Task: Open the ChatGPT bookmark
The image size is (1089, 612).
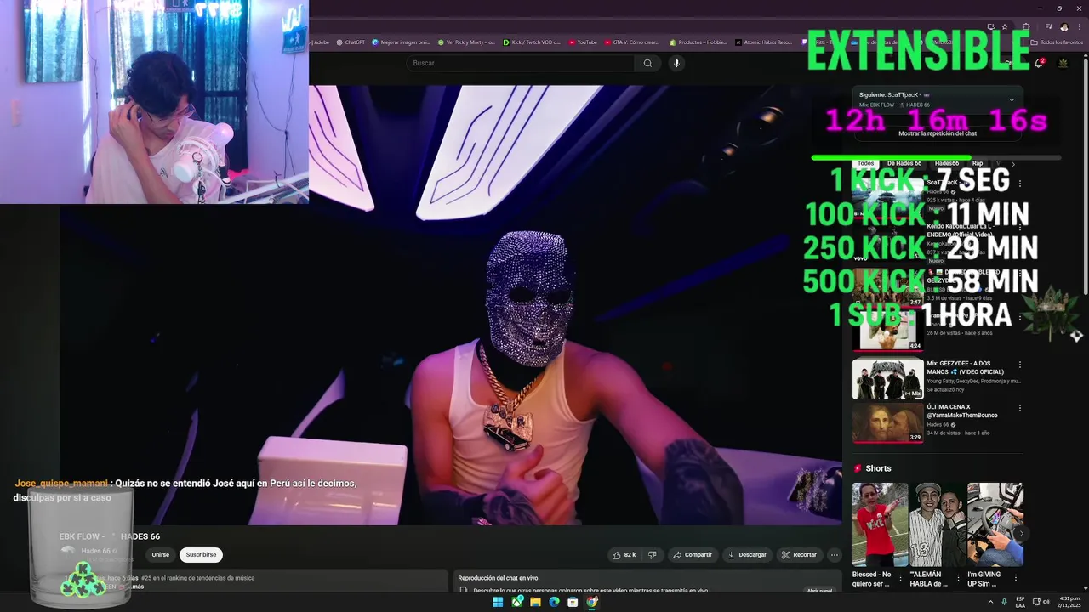Action: 351,42
